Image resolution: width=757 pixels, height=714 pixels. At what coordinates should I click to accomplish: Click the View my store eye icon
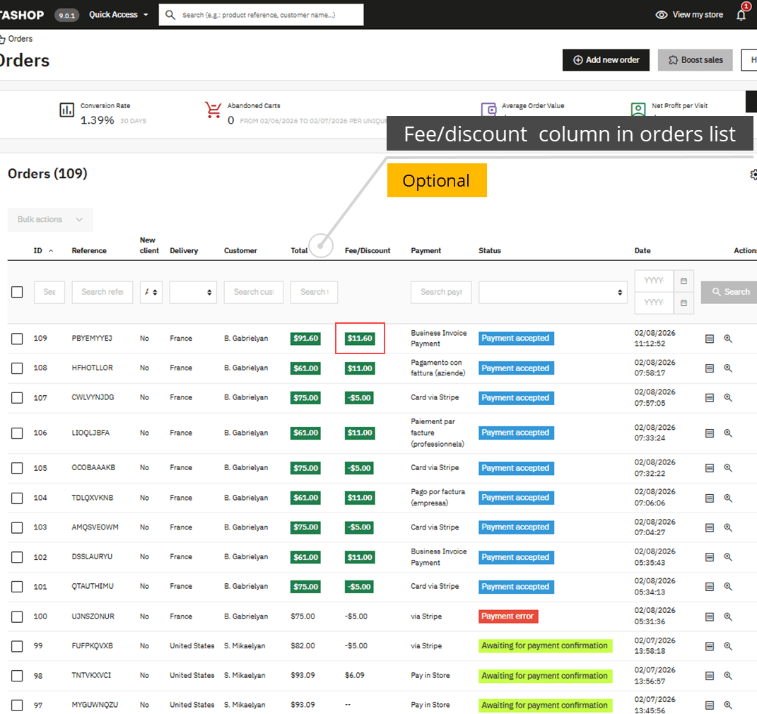click(x=661, y=15)
